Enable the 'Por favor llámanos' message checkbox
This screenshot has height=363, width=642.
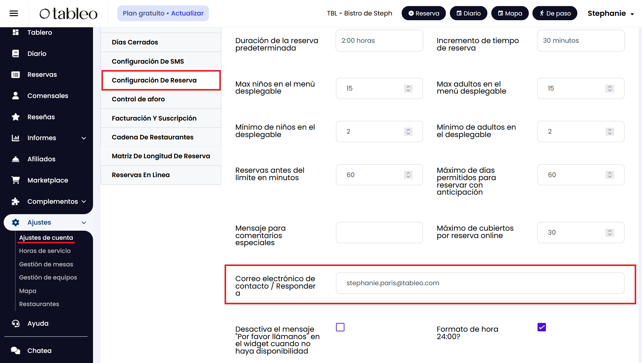point(340,327)
